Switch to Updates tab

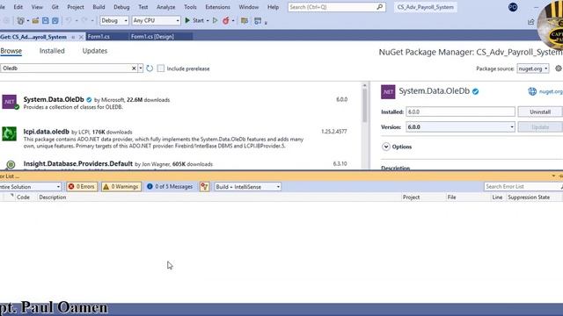pos(95,51)
